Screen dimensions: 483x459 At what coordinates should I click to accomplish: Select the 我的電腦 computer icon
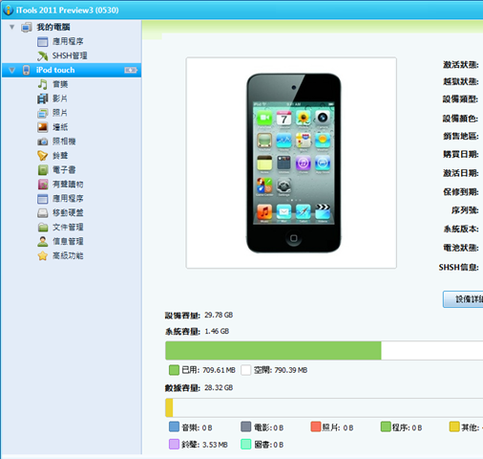pyautogui.click(x=27, y=27)
